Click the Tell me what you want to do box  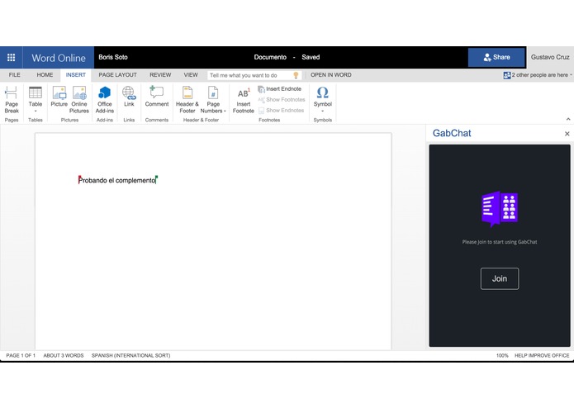pos(254,75)
